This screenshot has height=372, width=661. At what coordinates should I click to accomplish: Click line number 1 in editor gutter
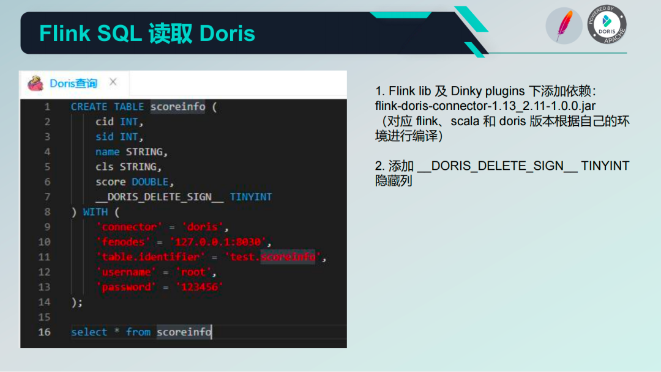click(47, 107)
